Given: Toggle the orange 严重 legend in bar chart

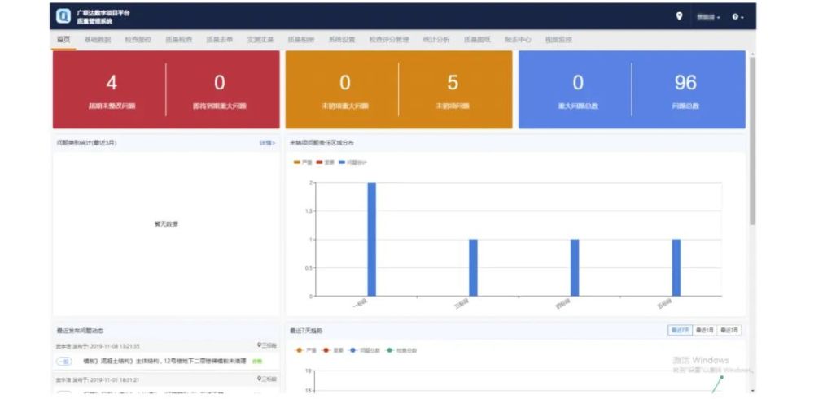Looking at the screenshot, I should pos(303,163).
